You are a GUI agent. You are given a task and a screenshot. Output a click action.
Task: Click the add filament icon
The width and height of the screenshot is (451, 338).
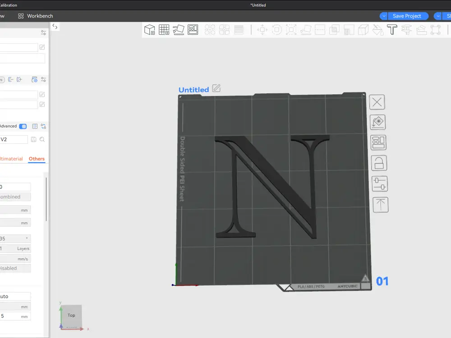[19, 79]
